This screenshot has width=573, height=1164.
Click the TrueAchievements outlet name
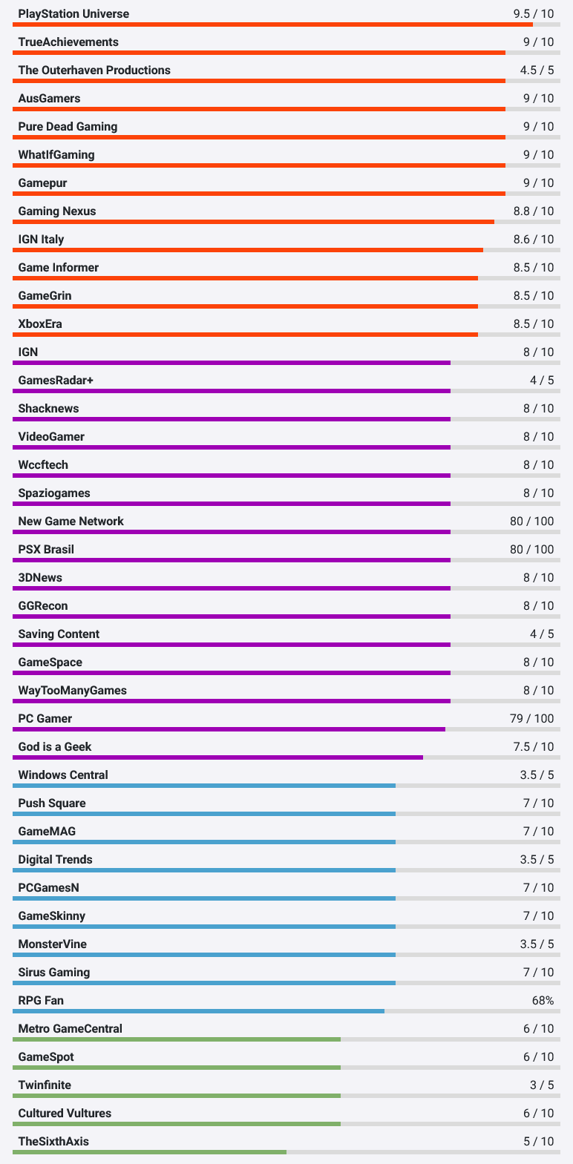[x=68, y=42]
